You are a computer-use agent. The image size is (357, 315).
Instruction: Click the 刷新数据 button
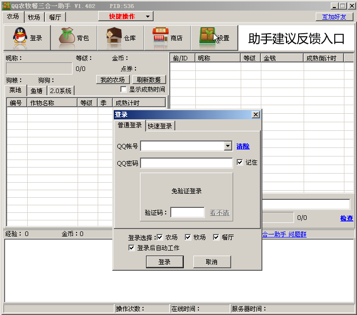click(149, 80)
